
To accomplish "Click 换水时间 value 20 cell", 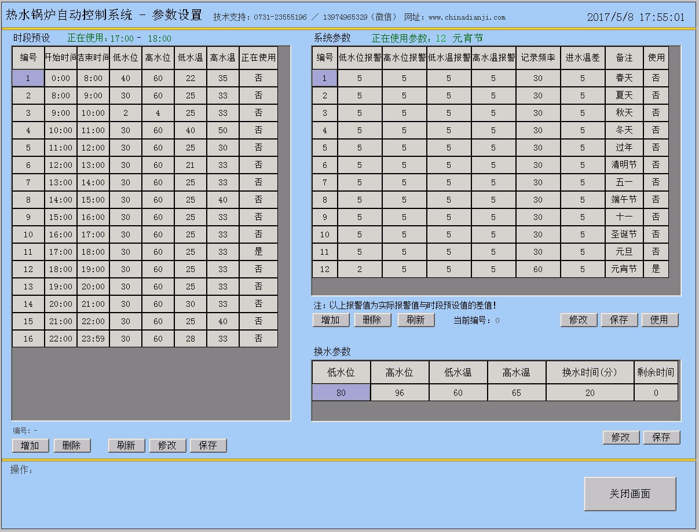I will click(x=590, y=392).
